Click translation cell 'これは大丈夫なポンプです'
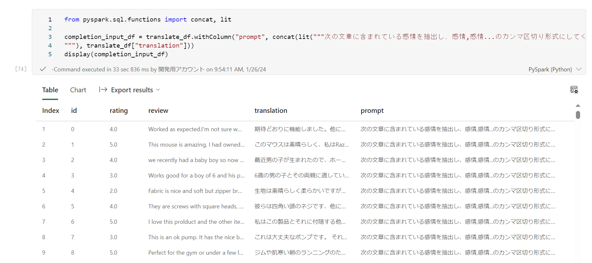The image size is (592, 263). [x=301, y=237]
